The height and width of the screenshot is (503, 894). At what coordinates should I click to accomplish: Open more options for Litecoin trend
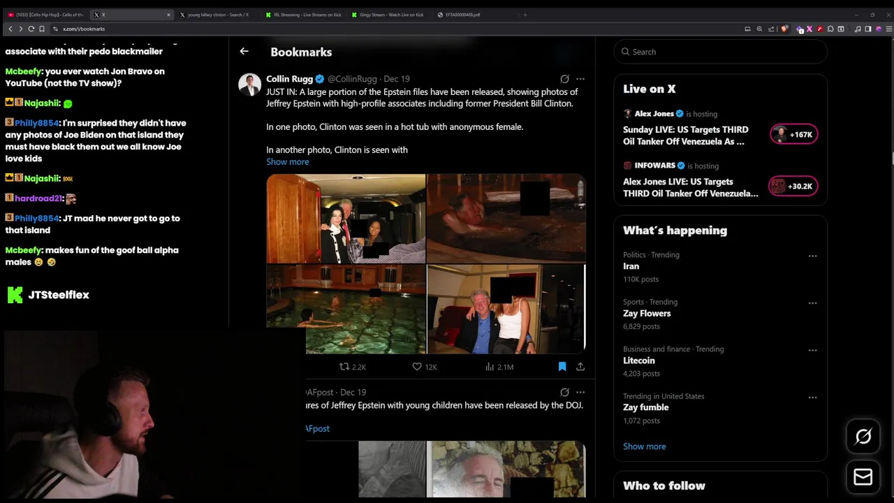point(812,350)
